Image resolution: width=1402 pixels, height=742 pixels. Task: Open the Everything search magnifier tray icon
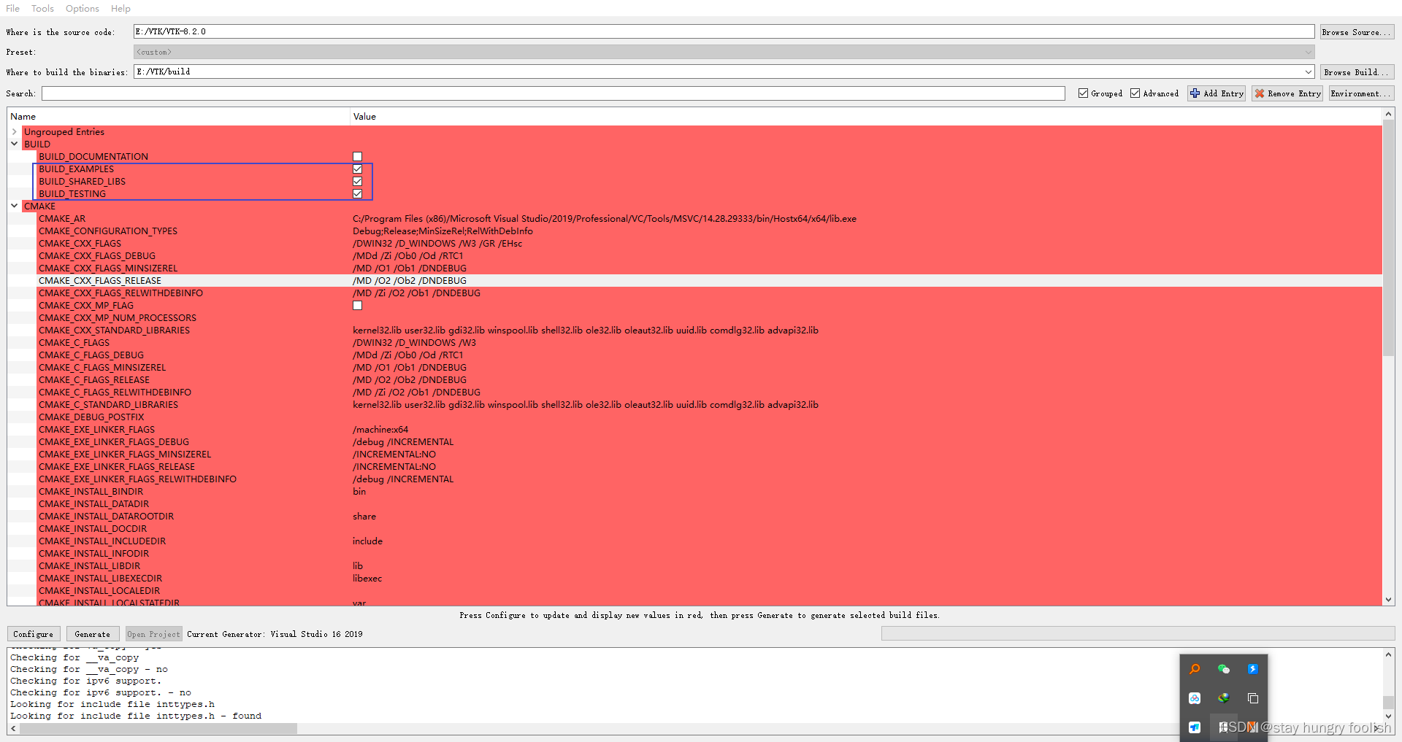1195,669
